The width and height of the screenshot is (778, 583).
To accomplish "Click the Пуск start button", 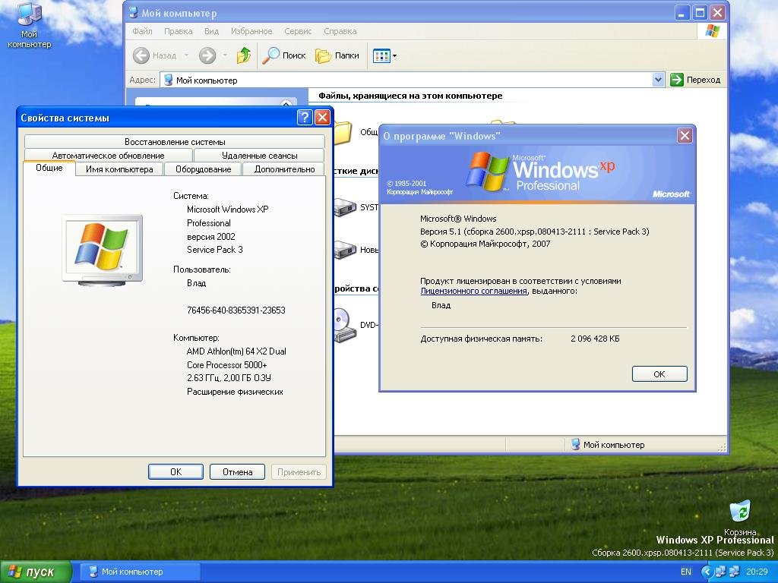I will point(36,572).
